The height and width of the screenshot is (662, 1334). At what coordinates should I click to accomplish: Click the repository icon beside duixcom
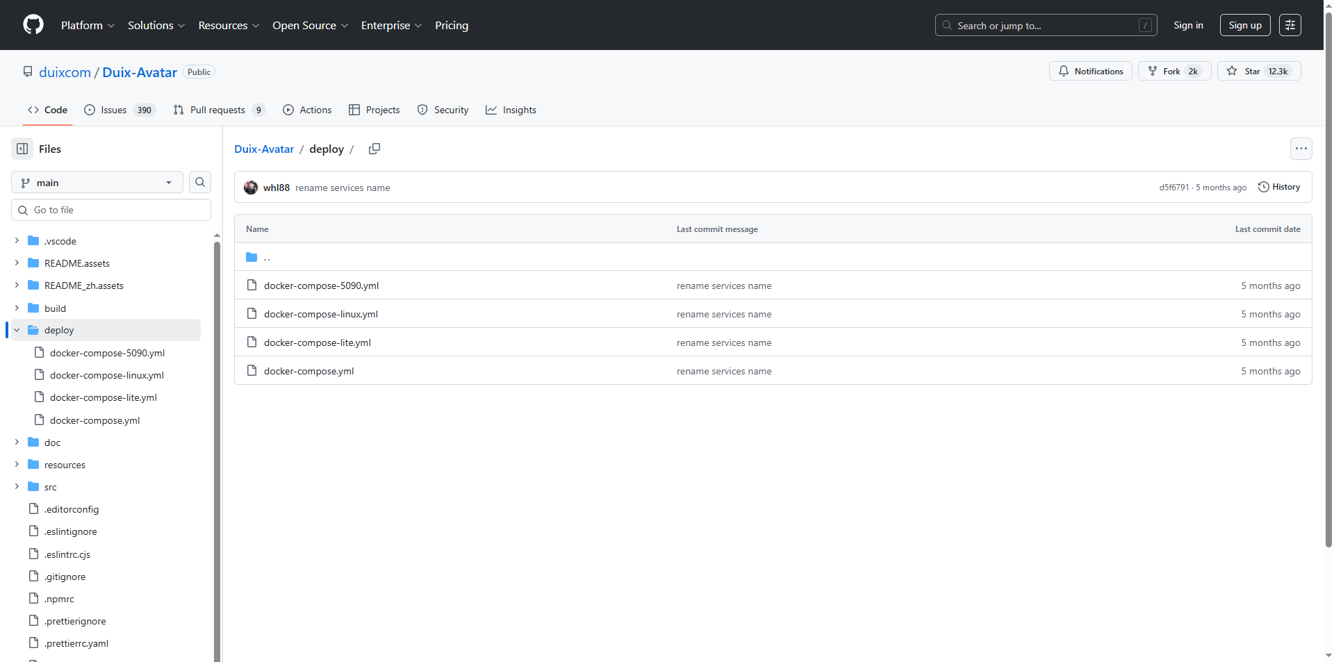(28, 72)
